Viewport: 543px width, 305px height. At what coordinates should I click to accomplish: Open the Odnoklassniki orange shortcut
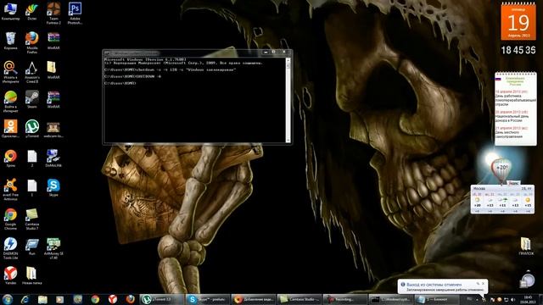[x=10, y=129]
